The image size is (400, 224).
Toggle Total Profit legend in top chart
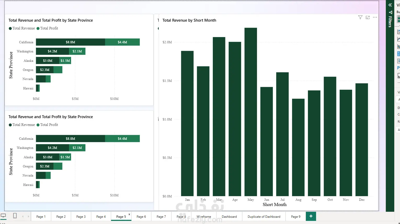click(x=47, y=28)
